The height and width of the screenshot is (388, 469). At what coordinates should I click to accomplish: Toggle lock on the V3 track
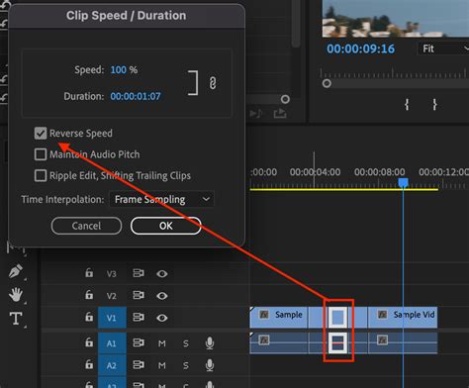click(x=89, y=273)
